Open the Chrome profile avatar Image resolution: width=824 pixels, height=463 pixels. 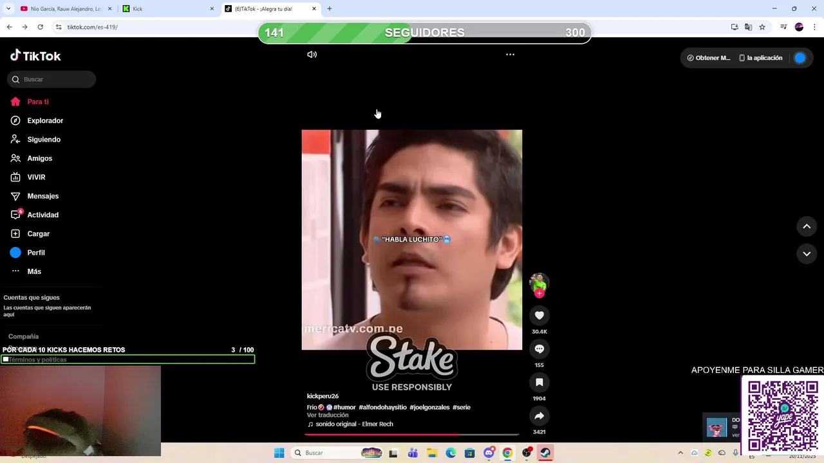click(x=799, y=27)
